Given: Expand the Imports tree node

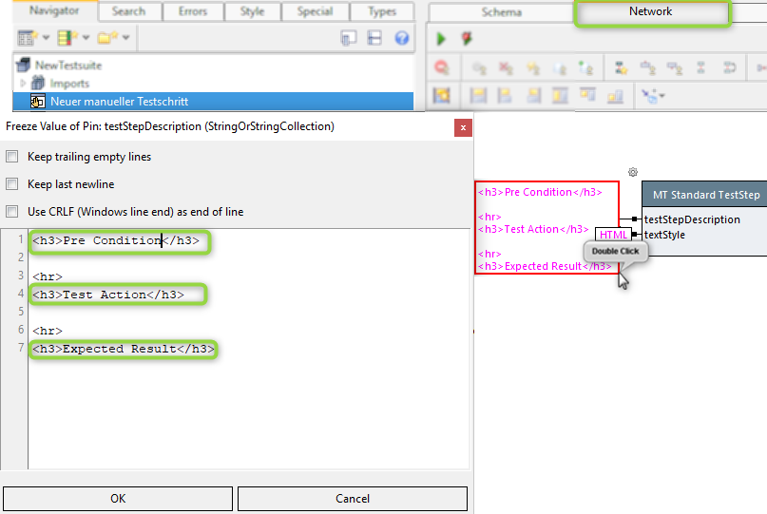Looking at the screenshot, I should 24,84.
